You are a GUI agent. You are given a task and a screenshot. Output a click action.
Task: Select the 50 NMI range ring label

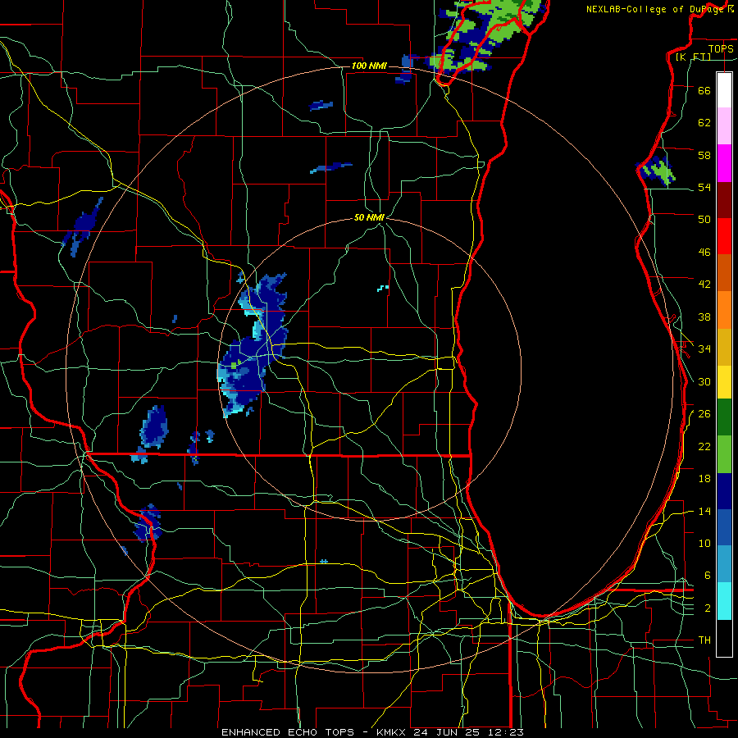click(x=369, y=217)
